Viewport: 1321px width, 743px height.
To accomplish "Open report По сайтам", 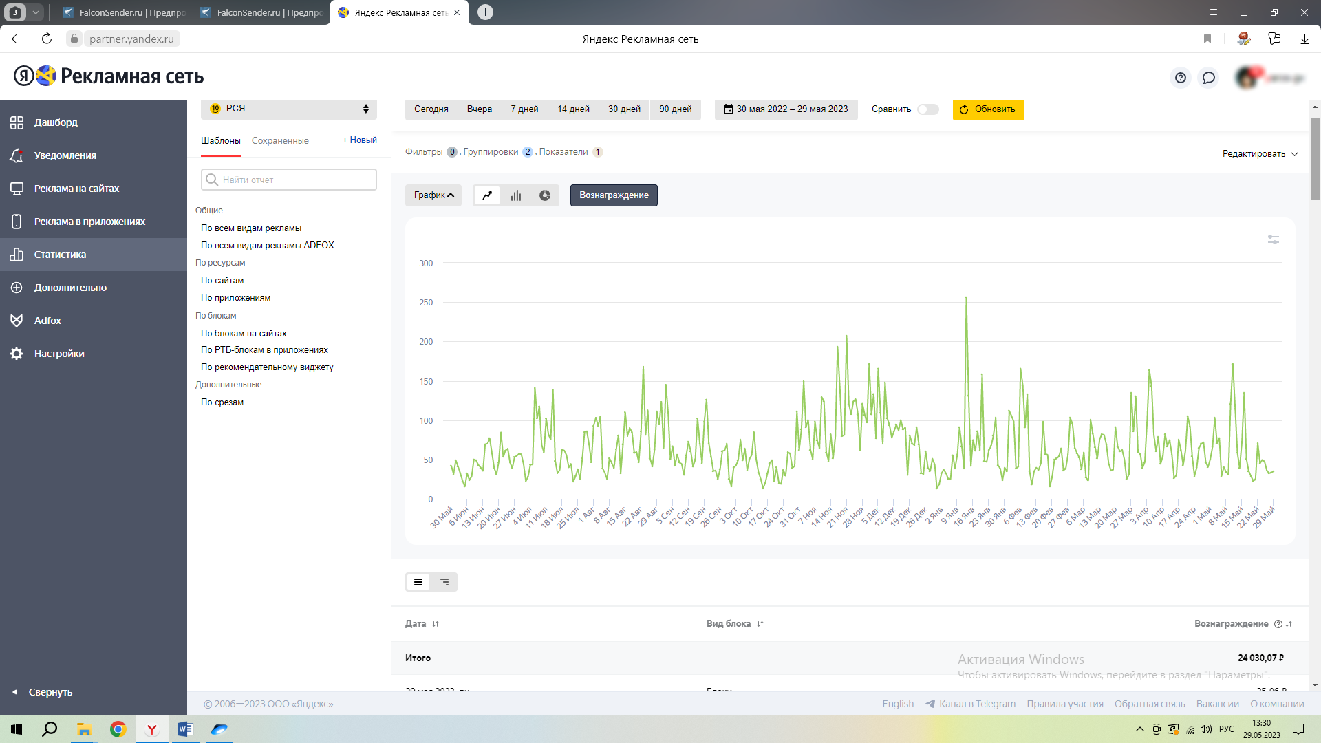I will [222, 281].
